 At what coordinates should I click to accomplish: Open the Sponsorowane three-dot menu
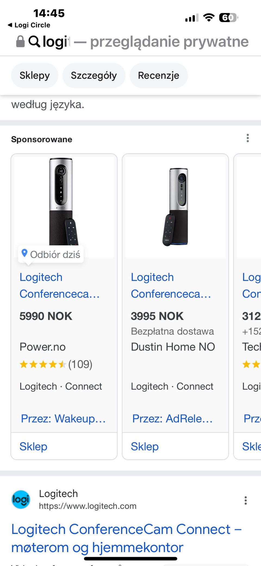(x=247, y=138)
